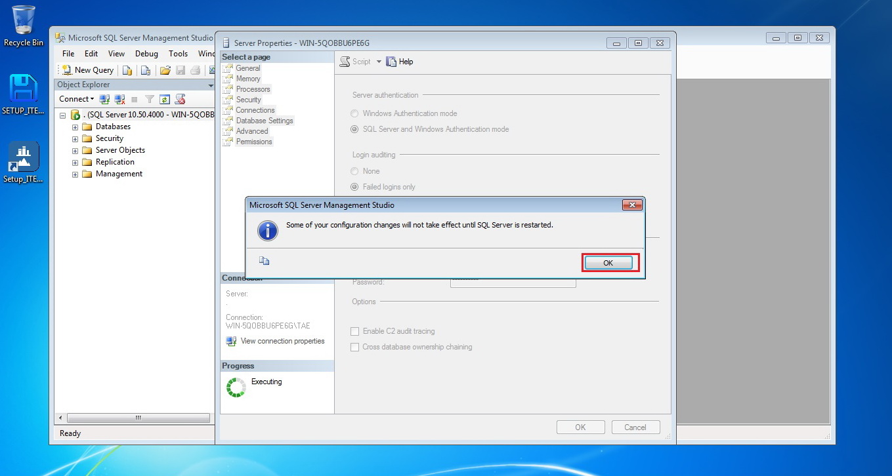Select Windows Authentication mode radio button

(x=355, y=113)
